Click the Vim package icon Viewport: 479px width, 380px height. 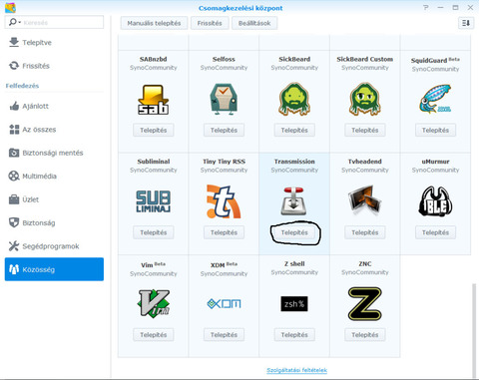[154, 302]
